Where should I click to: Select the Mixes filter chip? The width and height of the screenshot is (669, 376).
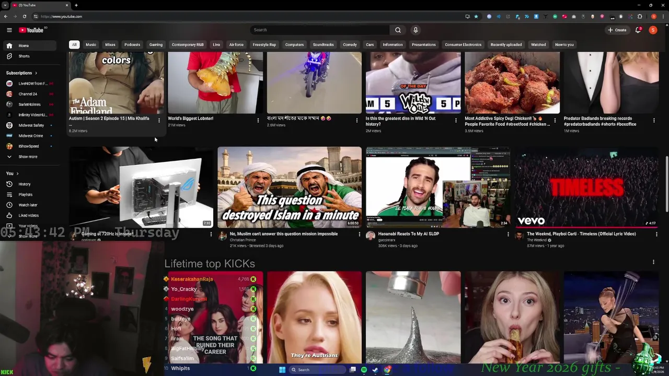pos(110,44)
